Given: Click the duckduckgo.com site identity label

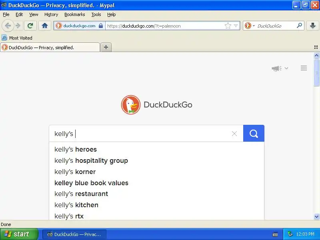Looking at the screenshot, I should click(79, 26).
